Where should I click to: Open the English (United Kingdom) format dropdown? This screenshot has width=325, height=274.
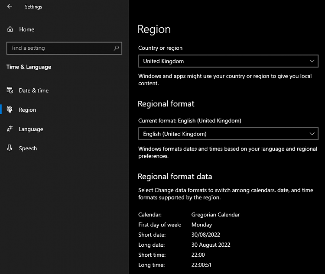228,134
